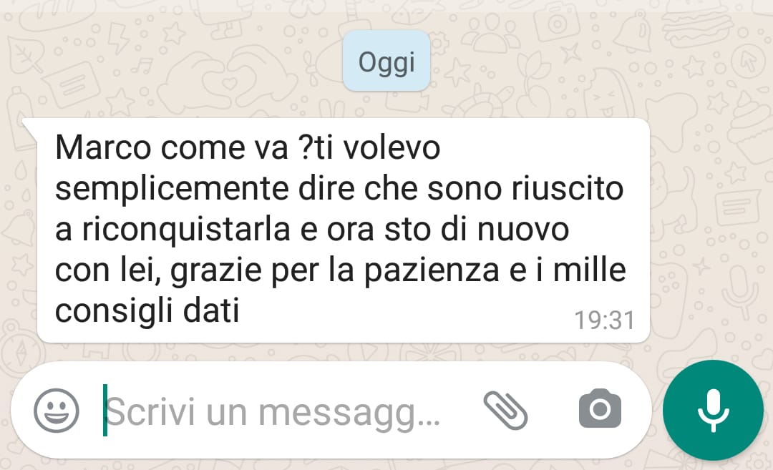Tap the green microphone voice button
This screenshot has width=773, height=470.
[713, 411]
